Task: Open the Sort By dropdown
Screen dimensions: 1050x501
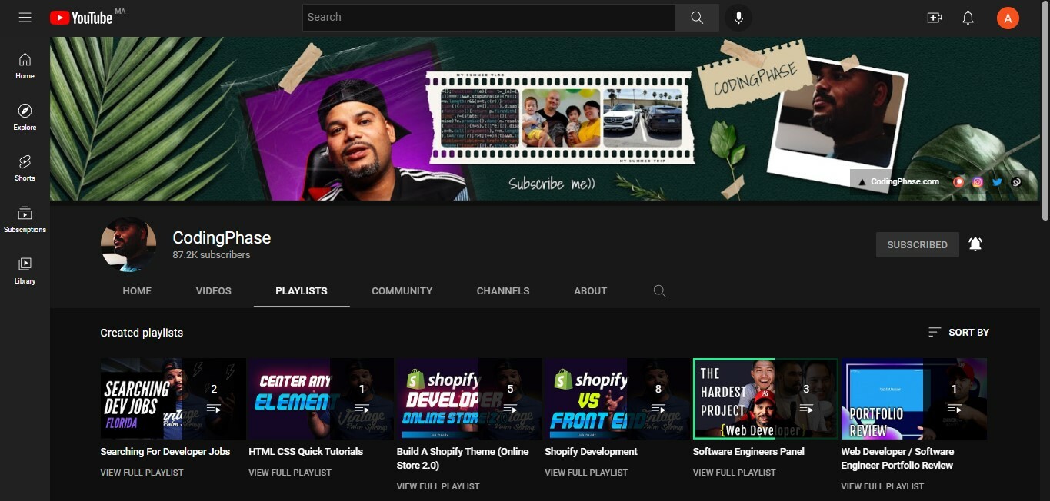Action: (958, 332)
